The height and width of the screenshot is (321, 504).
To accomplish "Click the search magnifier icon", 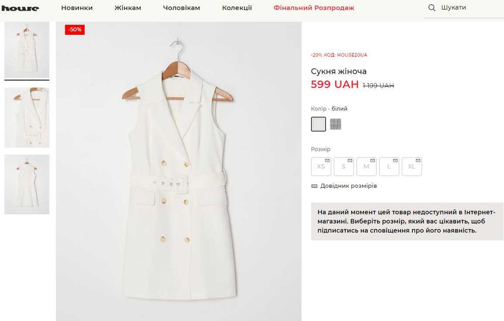I will point(431,8).
